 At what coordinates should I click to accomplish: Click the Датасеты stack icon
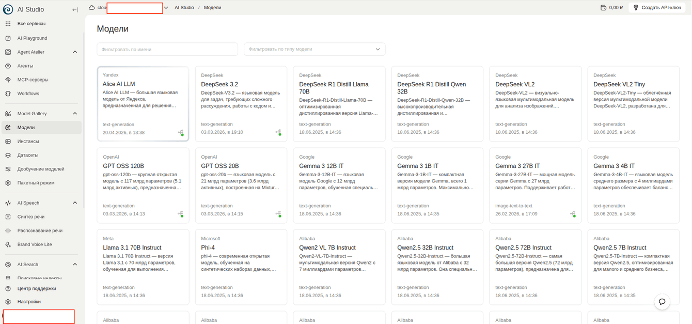point(8,156)
